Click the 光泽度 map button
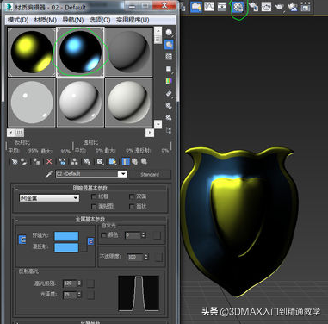The image size is (328, 324). pyautogui.click(x=90, y=295)
